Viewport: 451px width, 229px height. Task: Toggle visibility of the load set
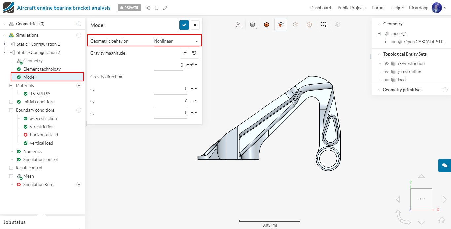(387, 80)
